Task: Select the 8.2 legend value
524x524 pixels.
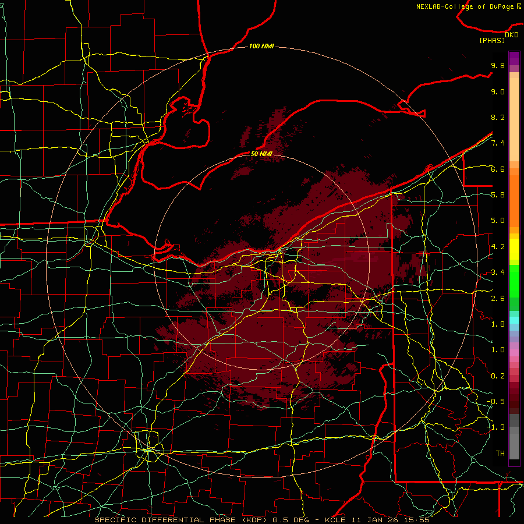Action: pyautogui.click(x=498, y=117)
